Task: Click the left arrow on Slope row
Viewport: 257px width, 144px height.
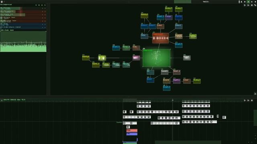Action: coord(43,15)
